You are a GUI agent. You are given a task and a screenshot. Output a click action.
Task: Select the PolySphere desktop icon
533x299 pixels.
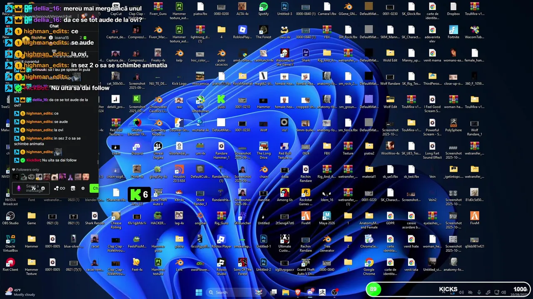point(453,125)
